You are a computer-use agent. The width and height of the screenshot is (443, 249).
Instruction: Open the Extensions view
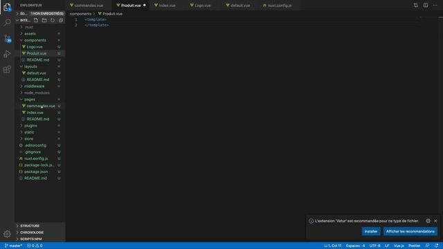tap(7, 69)
